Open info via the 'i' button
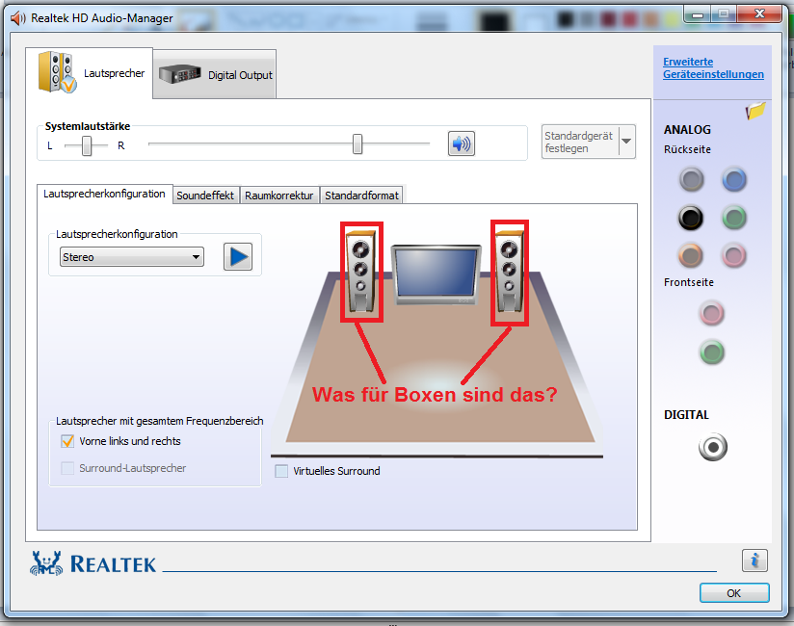Screen dimensions: 794x626 coord(754,561)
